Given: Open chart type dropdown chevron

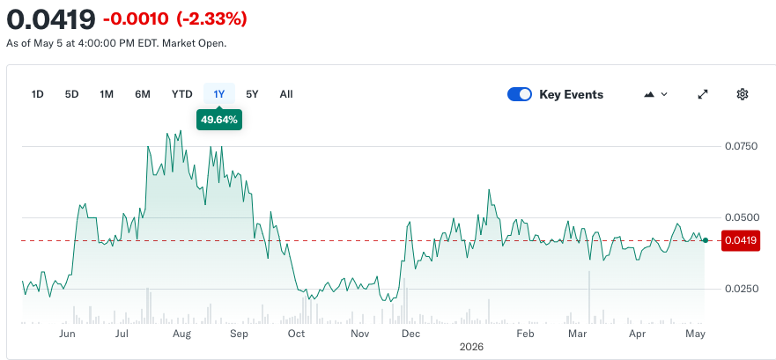Looking at the screenshot, I should point(664,94).
